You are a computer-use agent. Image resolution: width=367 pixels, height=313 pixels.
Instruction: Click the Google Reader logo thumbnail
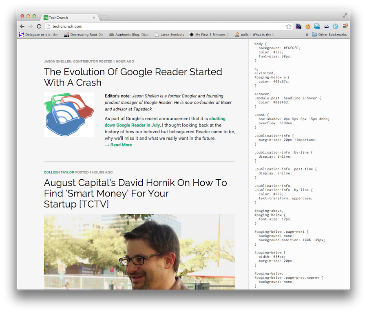click(x=69, y=115)
